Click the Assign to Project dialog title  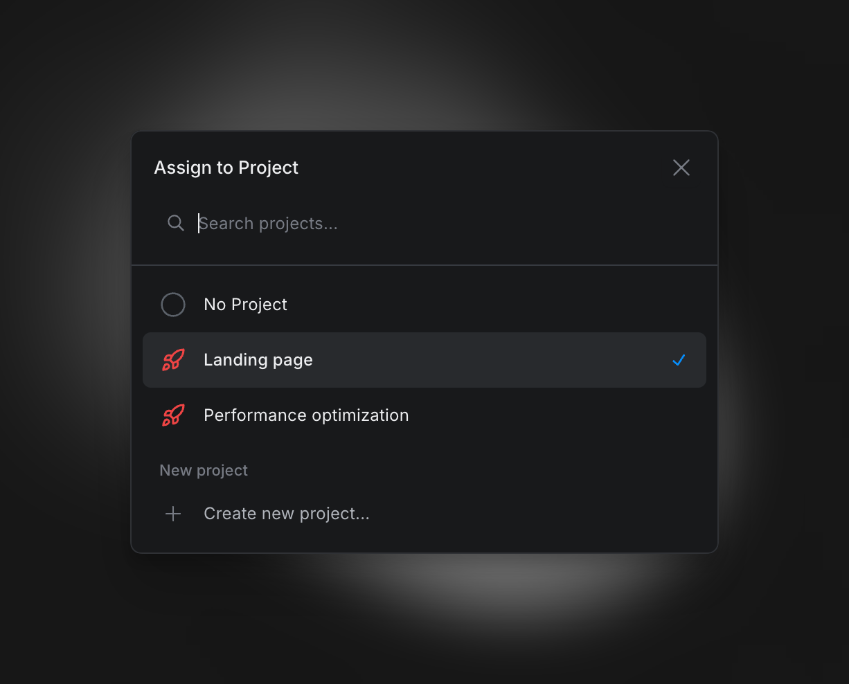click(226, 168)
